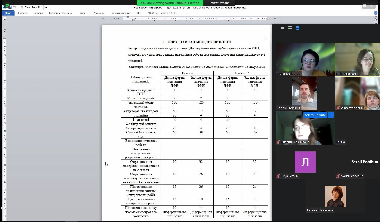
Task: Click the tab stop selector beside the ruler
Action: coord(5,19)
